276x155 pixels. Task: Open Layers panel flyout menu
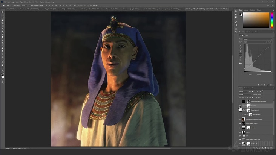(x=273, y=88)
